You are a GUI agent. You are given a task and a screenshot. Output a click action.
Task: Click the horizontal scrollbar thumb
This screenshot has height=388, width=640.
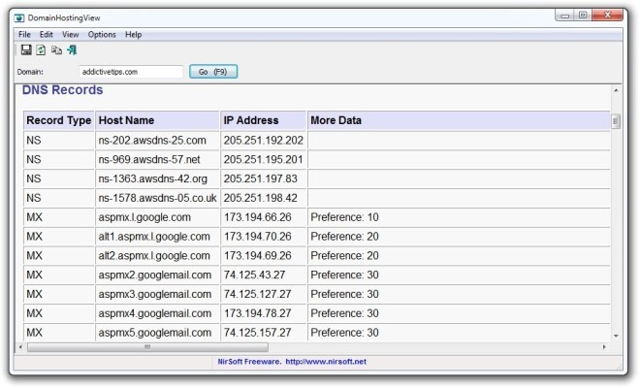click(x=147, y=347)
